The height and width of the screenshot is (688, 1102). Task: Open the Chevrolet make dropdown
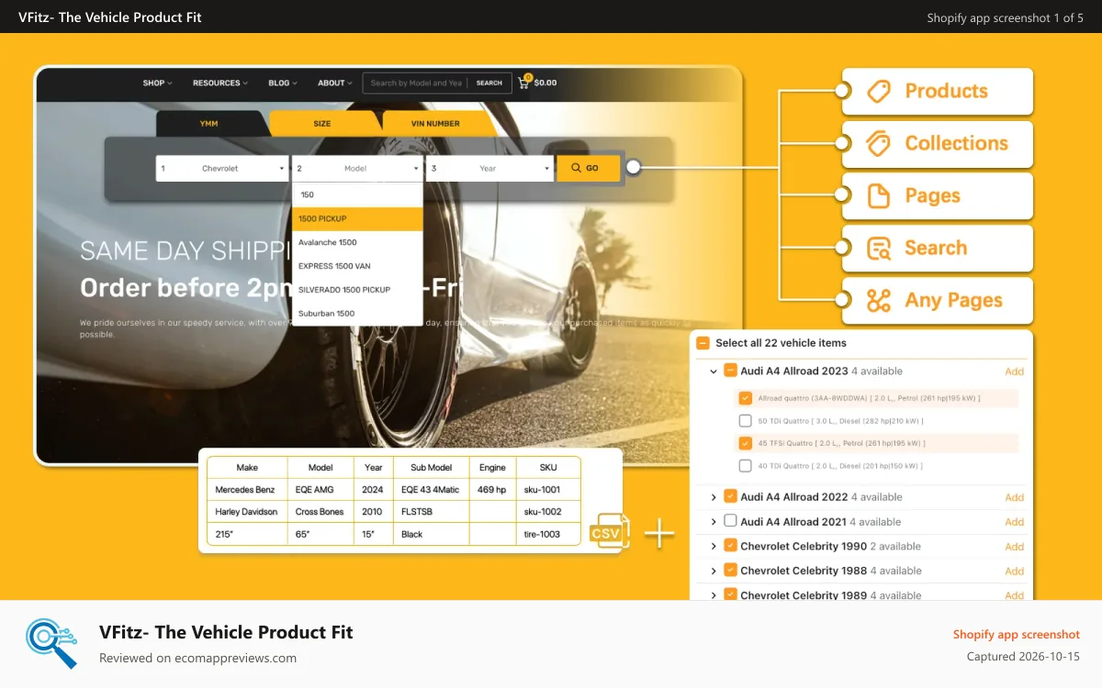[x=222, y=168]
